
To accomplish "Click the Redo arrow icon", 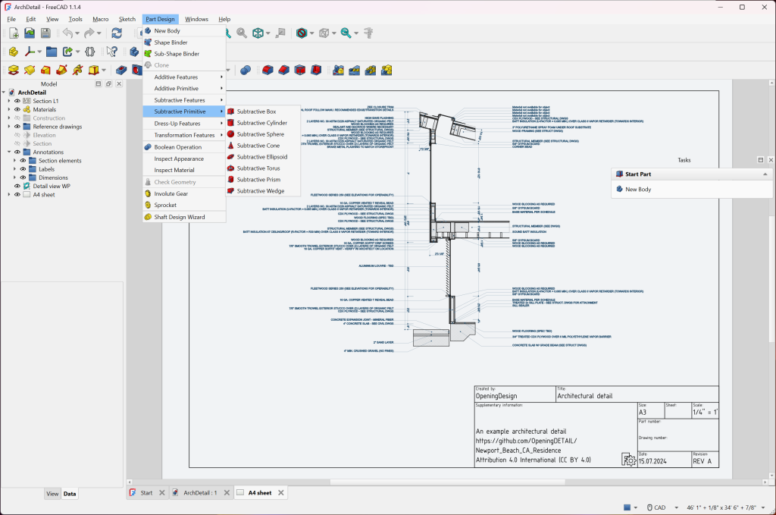I will point(89,33).
